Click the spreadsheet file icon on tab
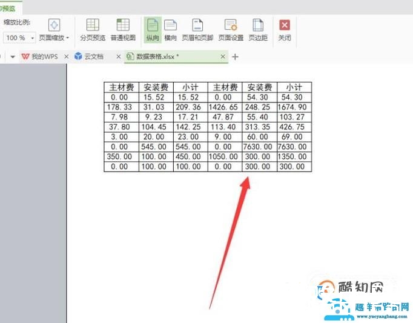The height and width of the screenshot is (323, 413). 130,56
